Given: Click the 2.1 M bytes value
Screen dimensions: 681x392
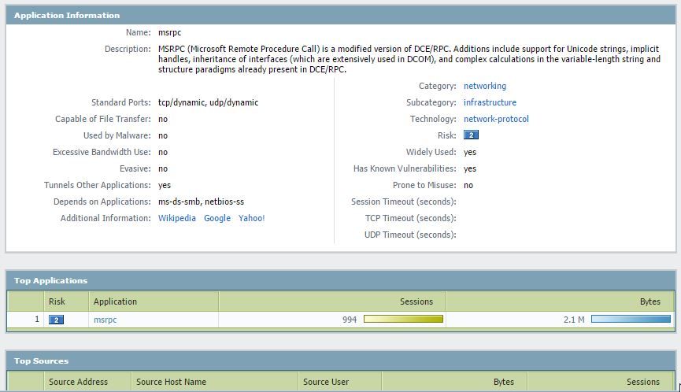Looking at the screenshot, I should (x=574, y=320).
